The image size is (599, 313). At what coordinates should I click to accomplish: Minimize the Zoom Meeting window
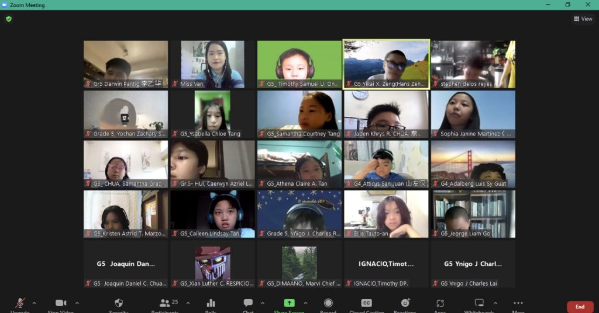pos(548,5)
